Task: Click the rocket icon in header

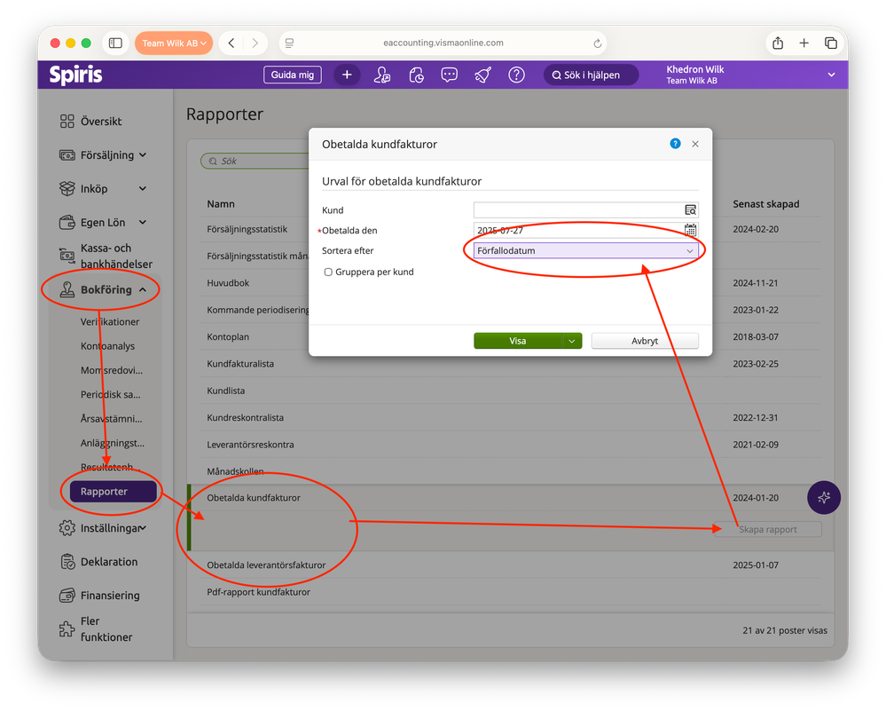Action: coord(482,75)
